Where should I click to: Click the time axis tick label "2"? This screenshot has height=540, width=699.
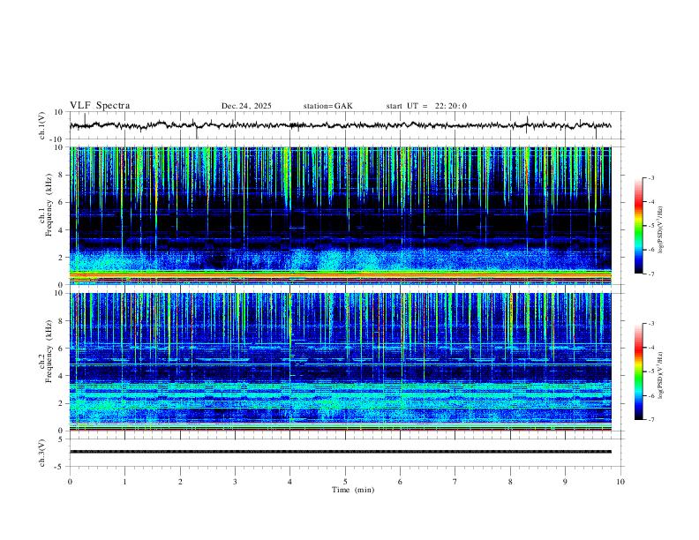tap(180, 482)
